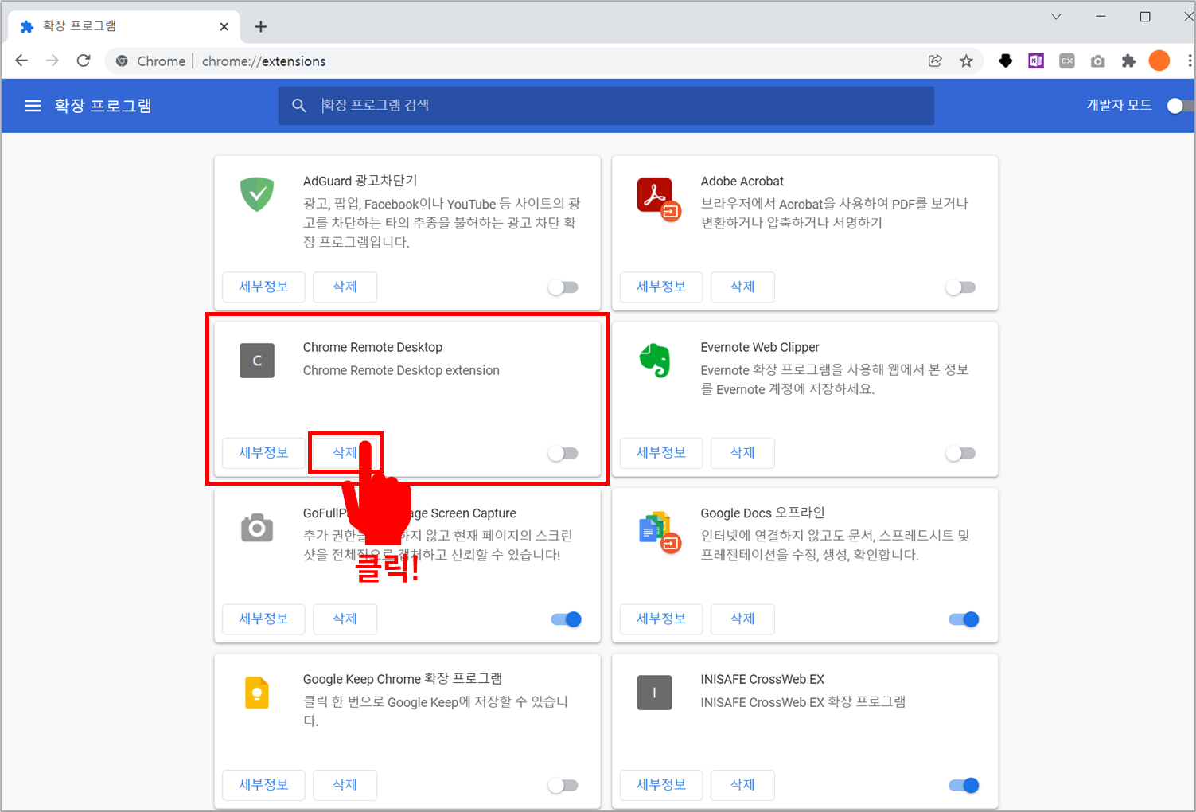Open the hamburger main menu of extensions page
Screen dimensions: 1196x812
[33, 106]
